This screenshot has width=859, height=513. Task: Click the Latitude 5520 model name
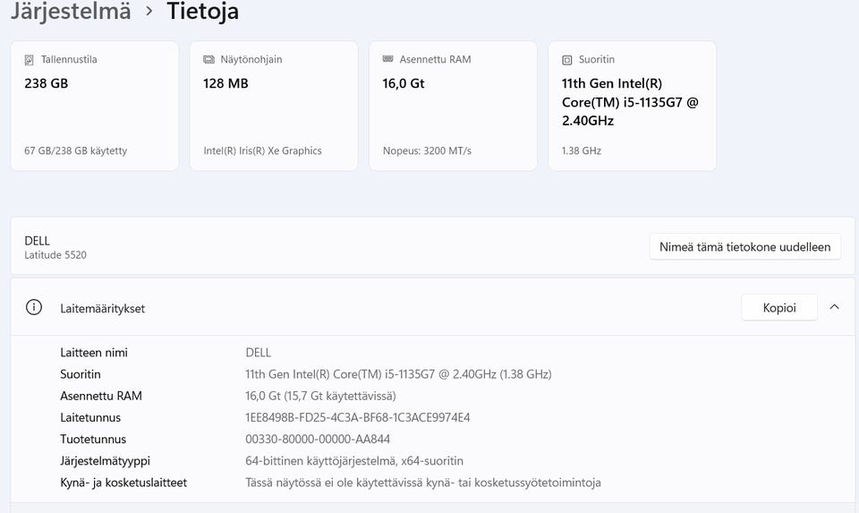[x=55, y=255]
